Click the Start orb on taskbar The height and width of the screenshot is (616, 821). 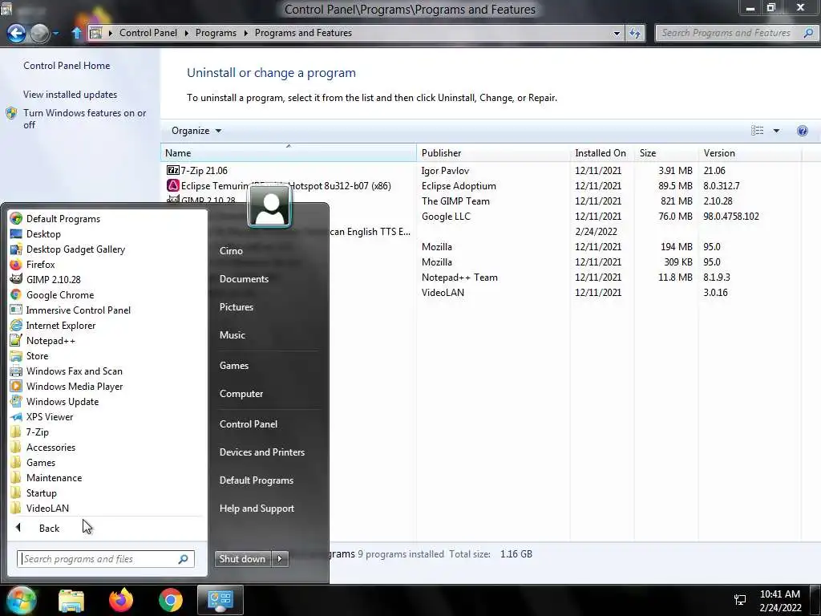click(21, 600)
